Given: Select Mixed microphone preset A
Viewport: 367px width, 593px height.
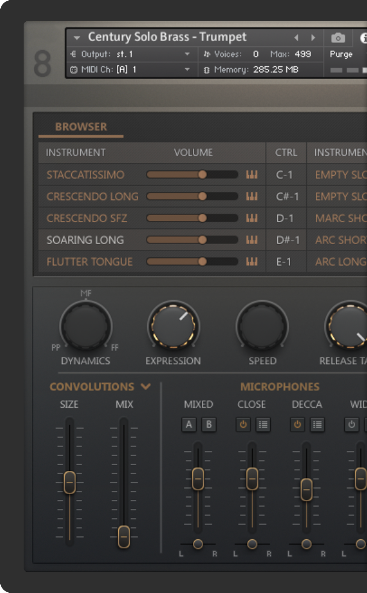Looking at the screenshot, I should 189,424.
